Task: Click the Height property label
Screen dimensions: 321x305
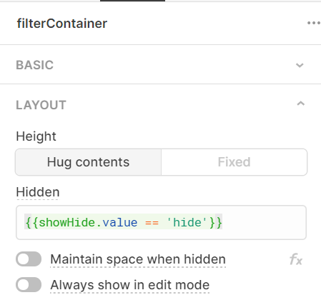Action: [36, 136]
